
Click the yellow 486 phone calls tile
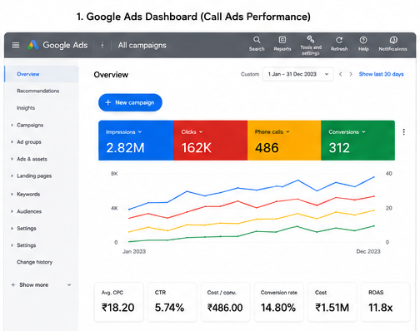[284, 141]
